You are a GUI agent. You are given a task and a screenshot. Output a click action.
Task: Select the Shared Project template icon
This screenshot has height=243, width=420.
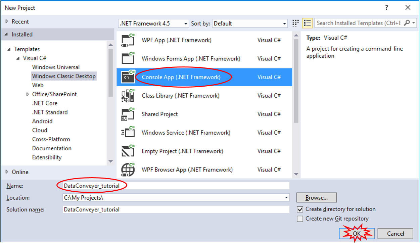point(128,114)
